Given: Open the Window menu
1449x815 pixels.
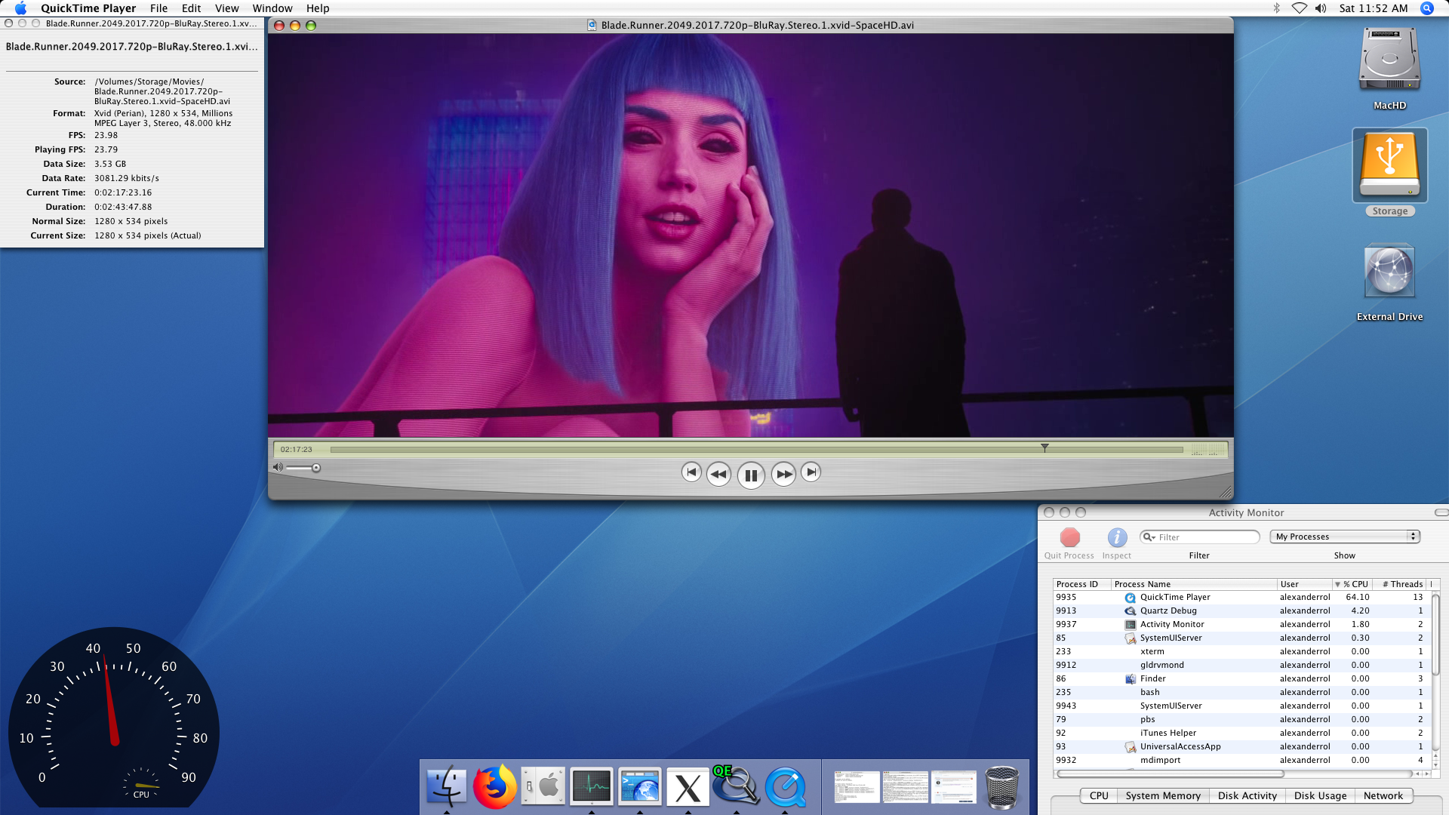Looking at the screenshot, I should [272, 8].
